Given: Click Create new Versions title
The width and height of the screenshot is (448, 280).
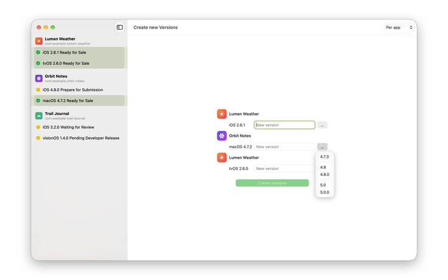Looking at the screenshot, I should click(155, 27).
